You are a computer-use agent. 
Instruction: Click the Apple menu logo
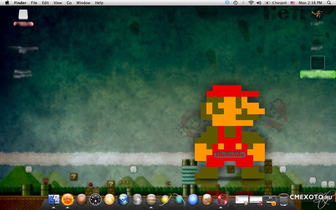7,3
